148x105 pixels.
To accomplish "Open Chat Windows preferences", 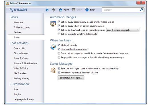I will pyautogui.click(x=21, y=53).
